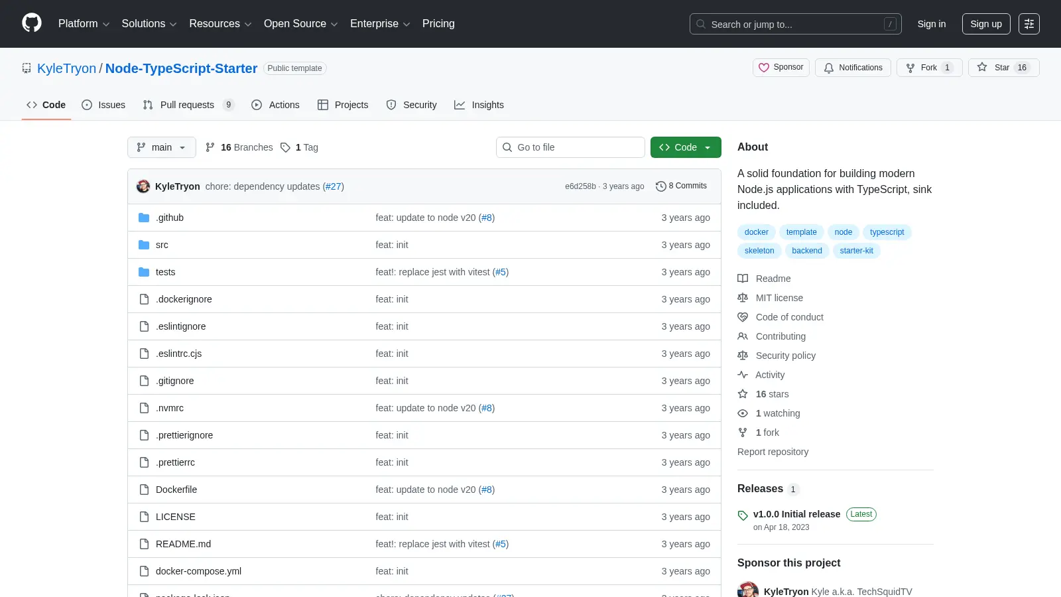Switch to the Code tab

46,105
